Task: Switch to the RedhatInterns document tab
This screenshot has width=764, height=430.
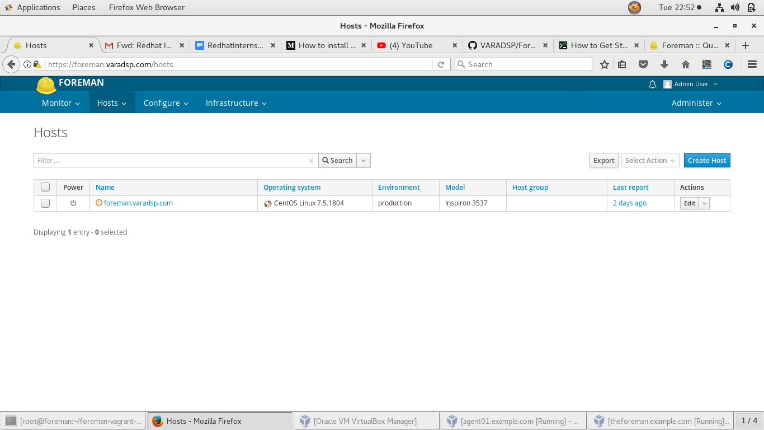Action: (235, 45)
